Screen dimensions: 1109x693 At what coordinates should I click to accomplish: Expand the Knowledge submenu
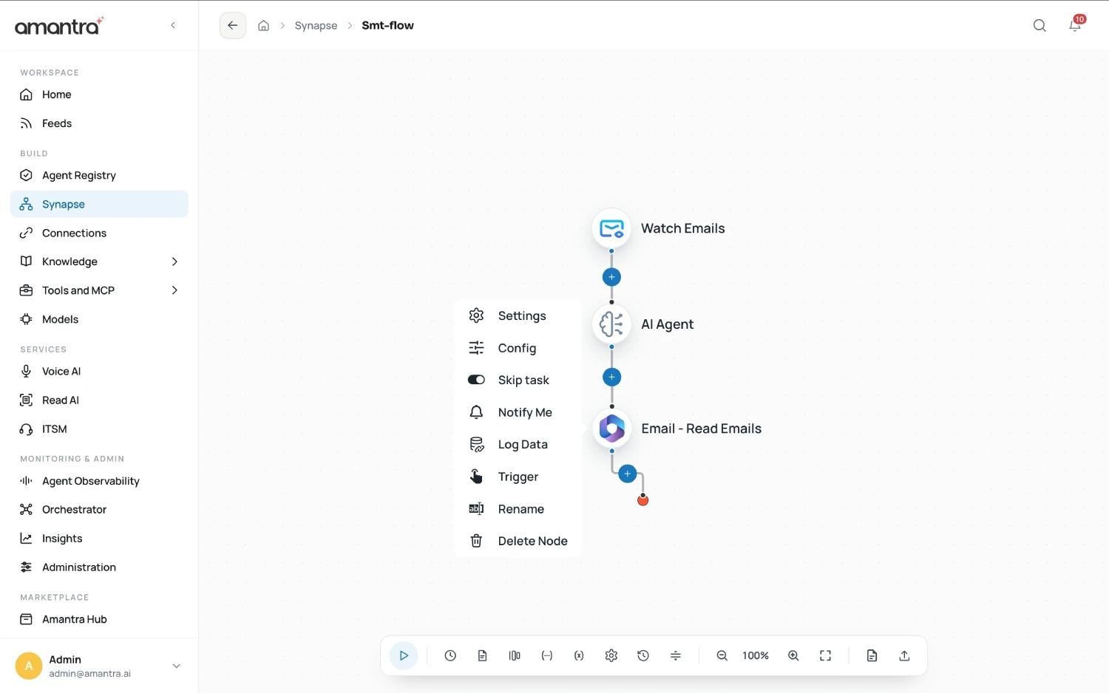pos(174,262)
